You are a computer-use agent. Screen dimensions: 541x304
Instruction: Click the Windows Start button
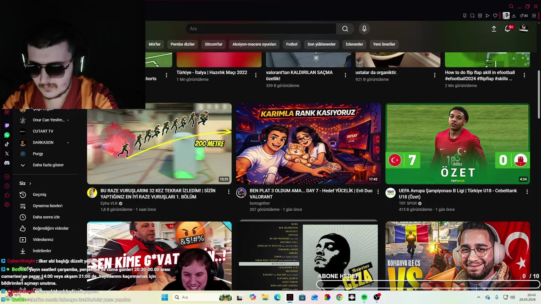coord(165,297)
